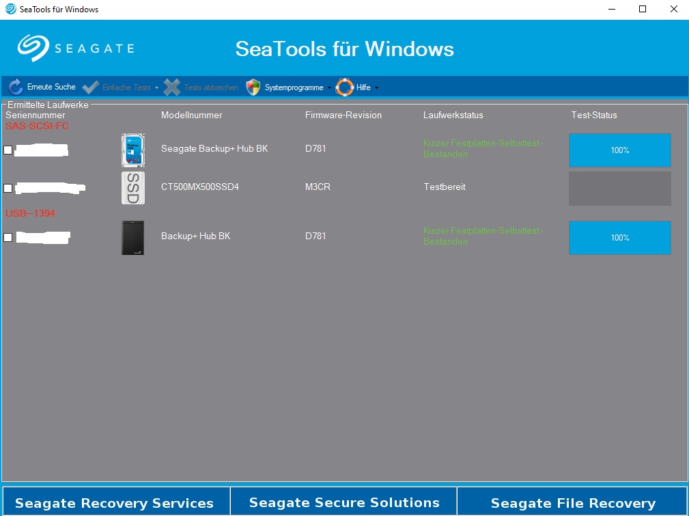
Task: Open Seagate Recovery Services
Action: point(116,502)
